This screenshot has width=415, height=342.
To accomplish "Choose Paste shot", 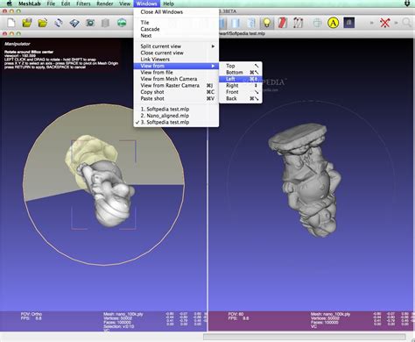I will [176, 98].
